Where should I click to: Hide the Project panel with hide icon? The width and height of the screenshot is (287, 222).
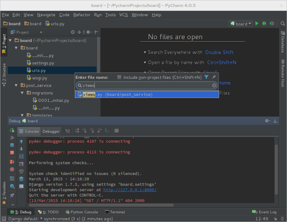pyautogui.click(x=96, y=32)
